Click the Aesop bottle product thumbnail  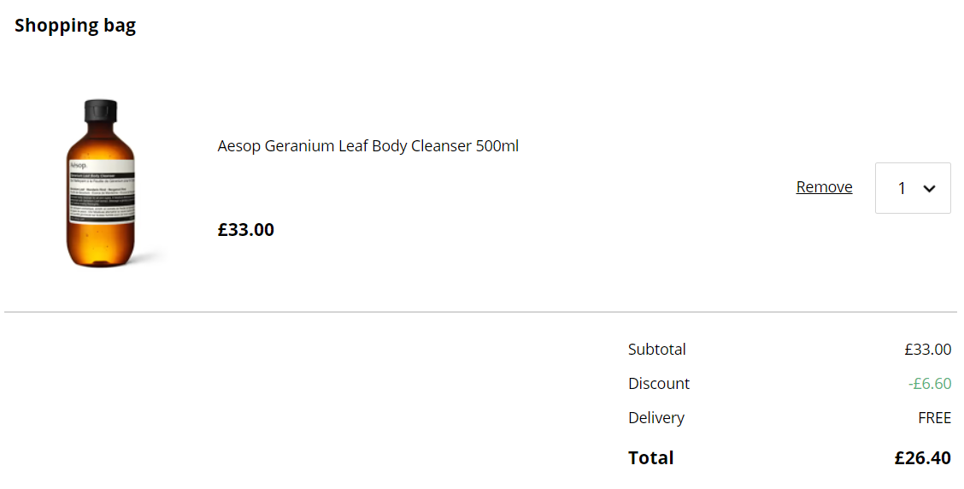(101, 183)
